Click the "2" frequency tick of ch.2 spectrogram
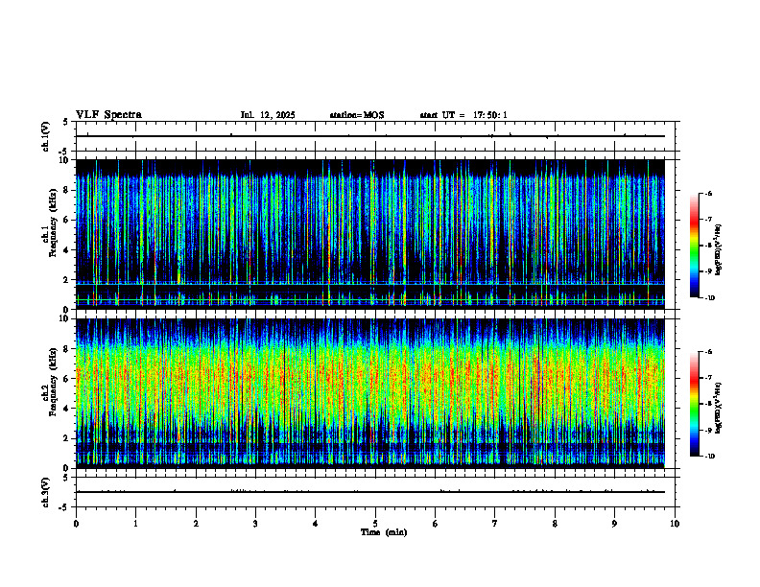The width and height of the screenshot is (760, 587). [67, 438]
